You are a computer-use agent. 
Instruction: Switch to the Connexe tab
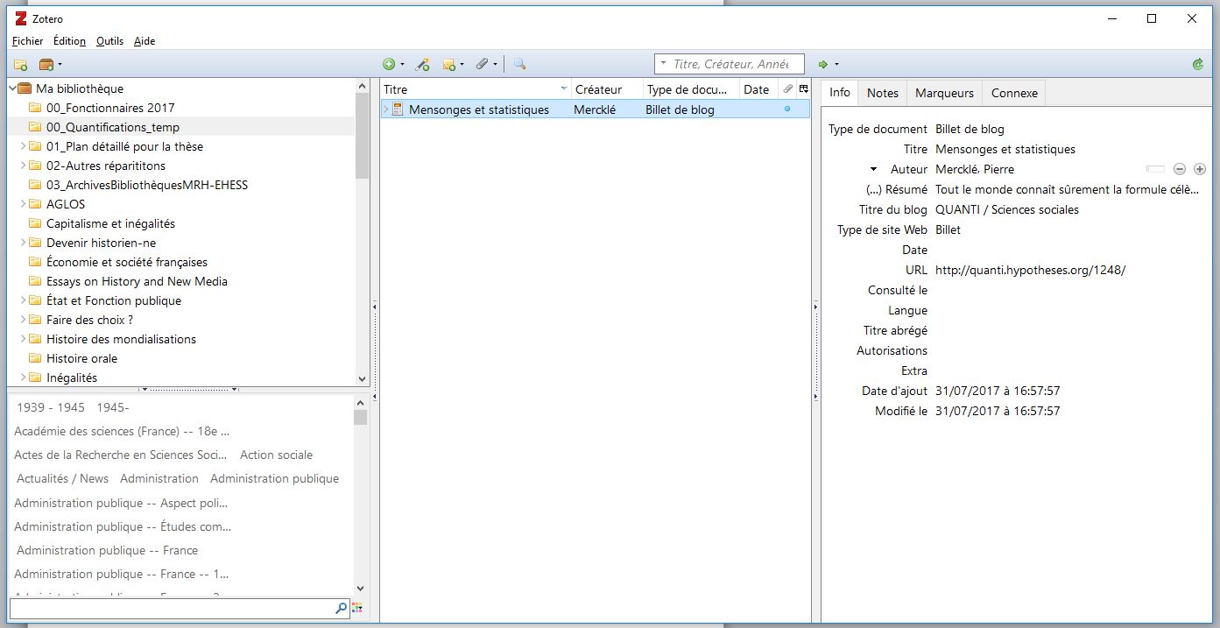(x=1014, y=93)
